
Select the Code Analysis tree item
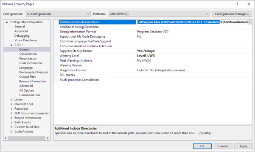tap(24, 131)
